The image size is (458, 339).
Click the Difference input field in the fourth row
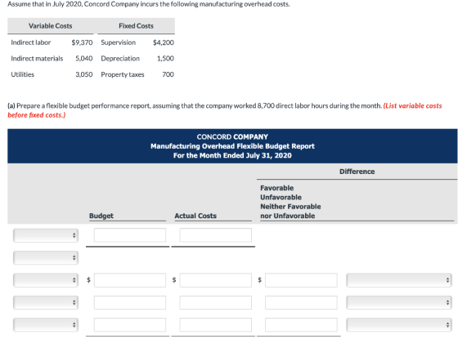(301, 302)
